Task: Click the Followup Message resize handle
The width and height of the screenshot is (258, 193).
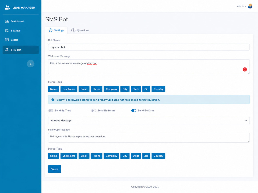Action: pos(249,141)
